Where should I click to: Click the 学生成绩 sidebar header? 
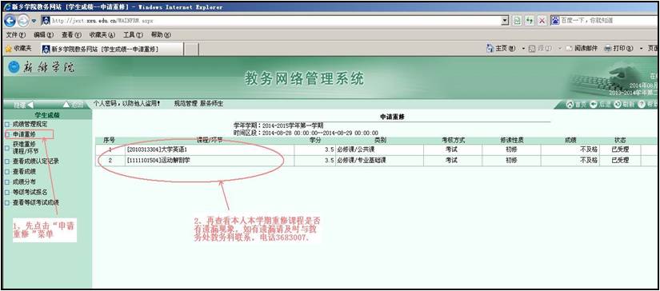click(x=46, y=115)
